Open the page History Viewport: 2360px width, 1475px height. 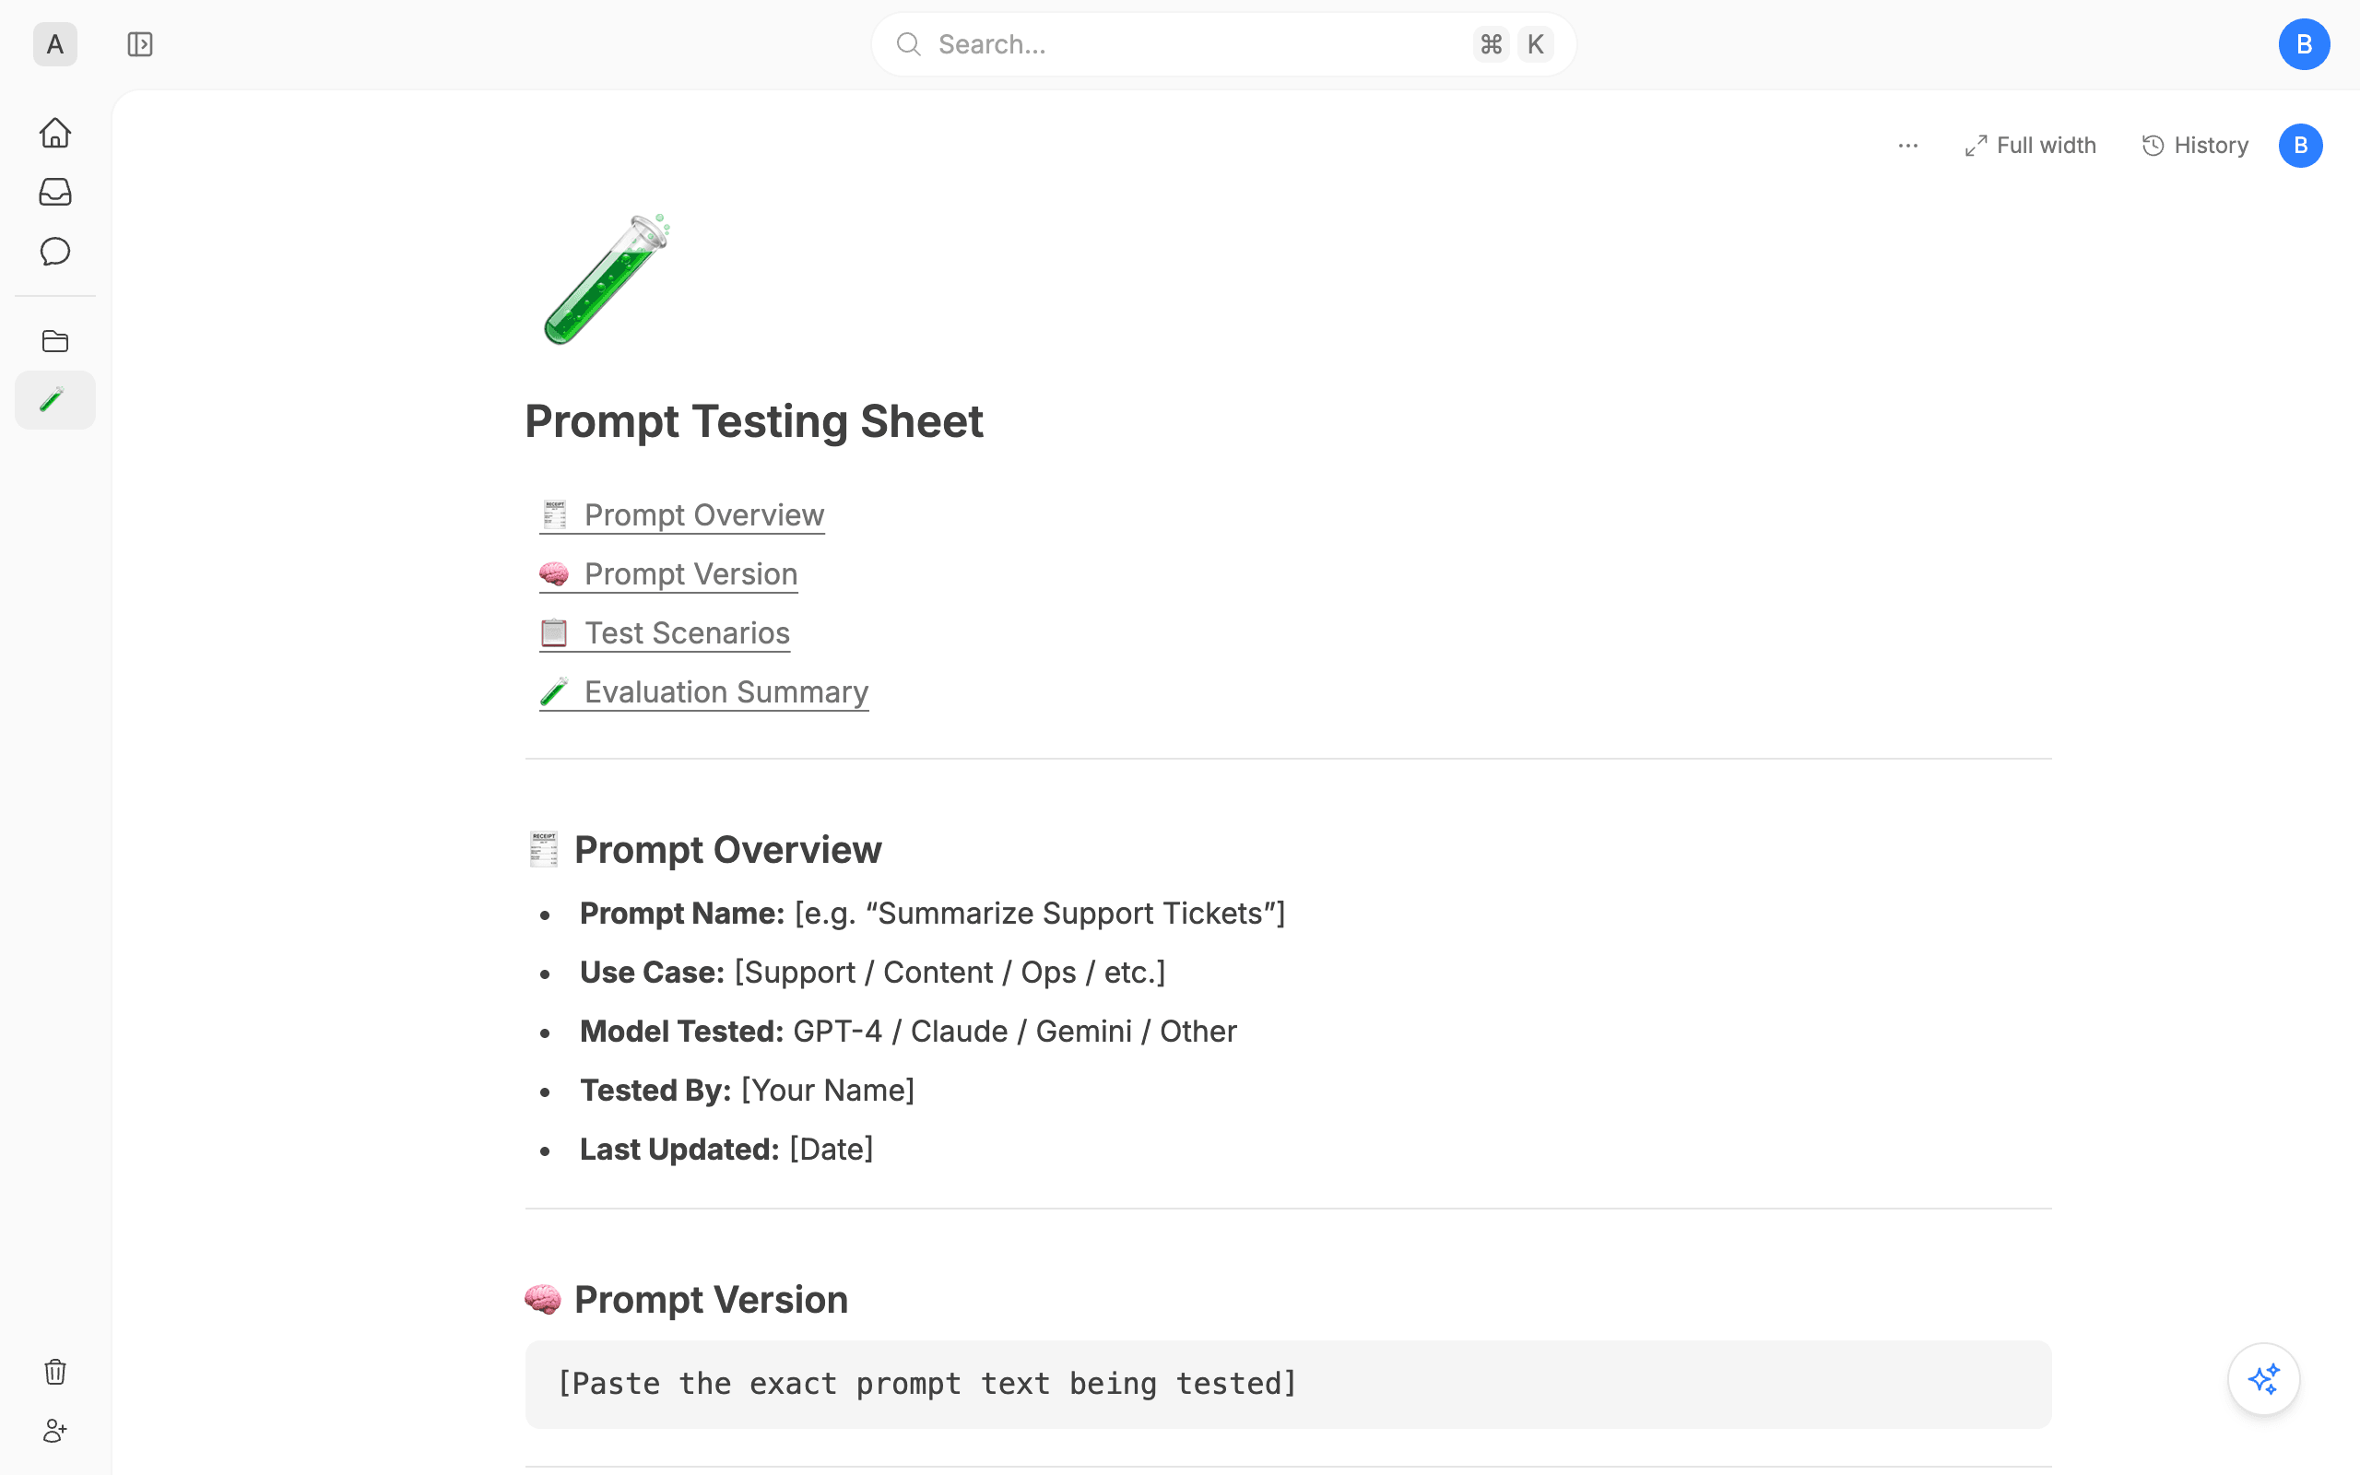pyautogui.click(x=2195, y=146)
